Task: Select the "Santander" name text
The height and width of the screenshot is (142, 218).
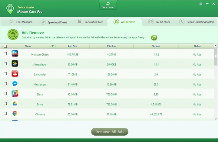Action: point(40,74)
